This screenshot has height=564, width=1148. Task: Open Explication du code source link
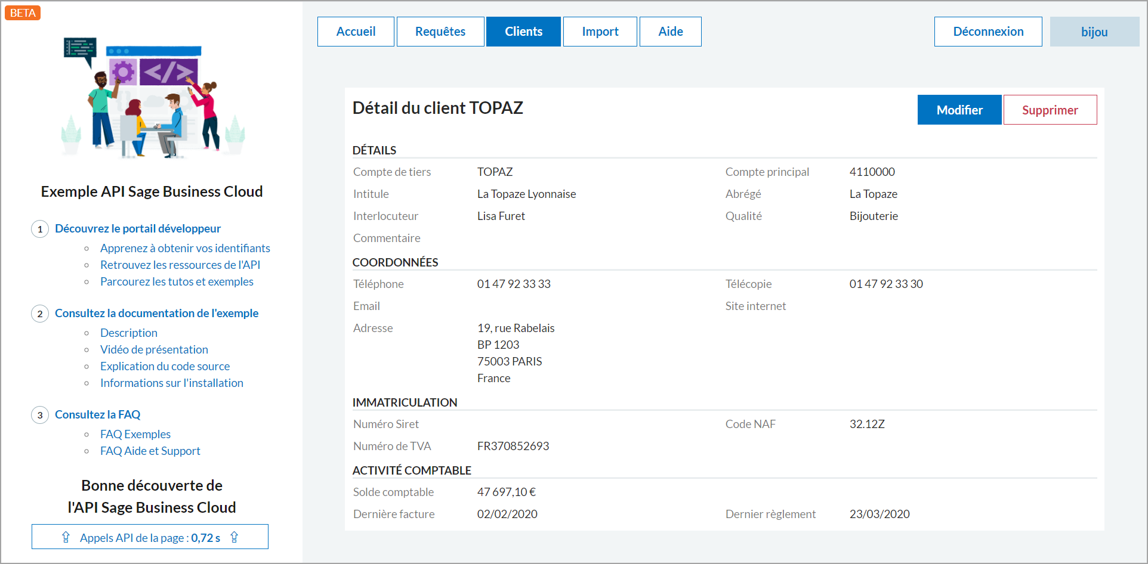pos(165,366)
